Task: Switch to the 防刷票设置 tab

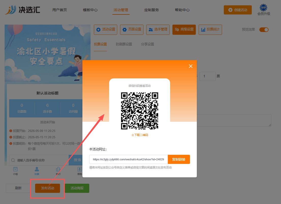Action: pos(124,44)
